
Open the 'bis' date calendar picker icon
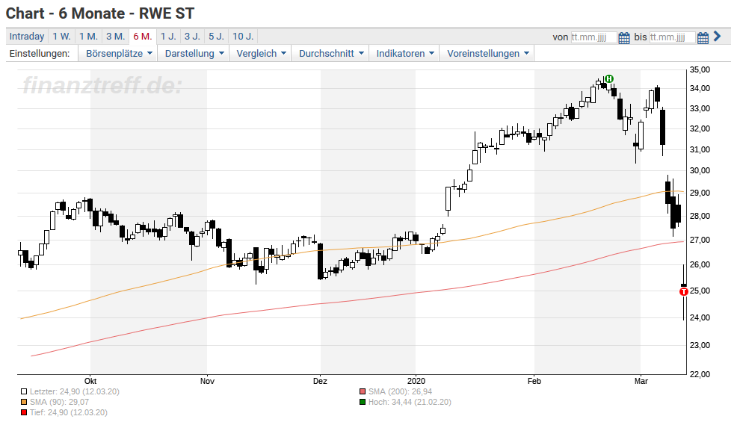point(703,37)
